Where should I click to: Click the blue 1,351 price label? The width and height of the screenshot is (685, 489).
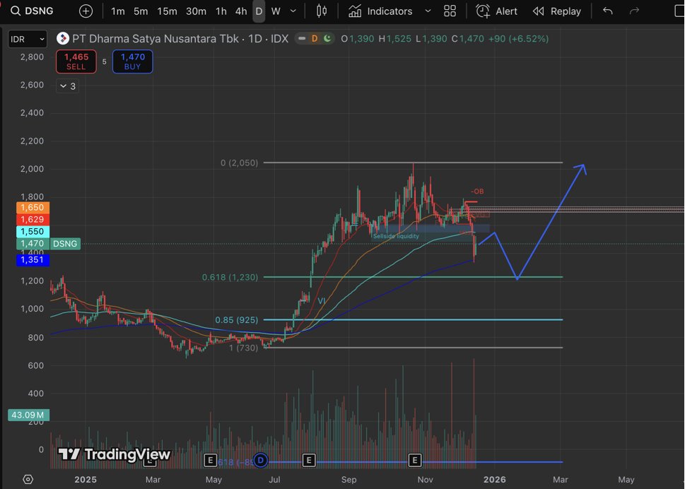[x=33, y=260]
